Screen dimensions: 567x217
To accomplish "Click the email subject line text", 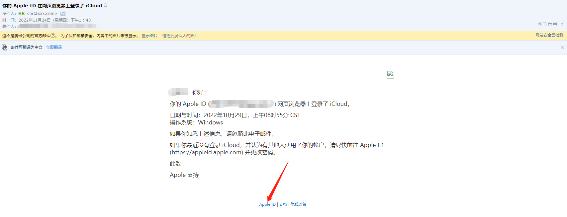I will pyautogui.click(x=52, y=6).
